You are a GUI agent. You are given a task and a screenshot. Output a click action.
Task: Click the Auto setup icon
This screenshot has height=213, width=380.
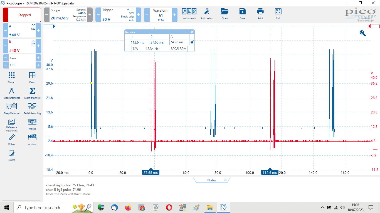click(207, 14)
